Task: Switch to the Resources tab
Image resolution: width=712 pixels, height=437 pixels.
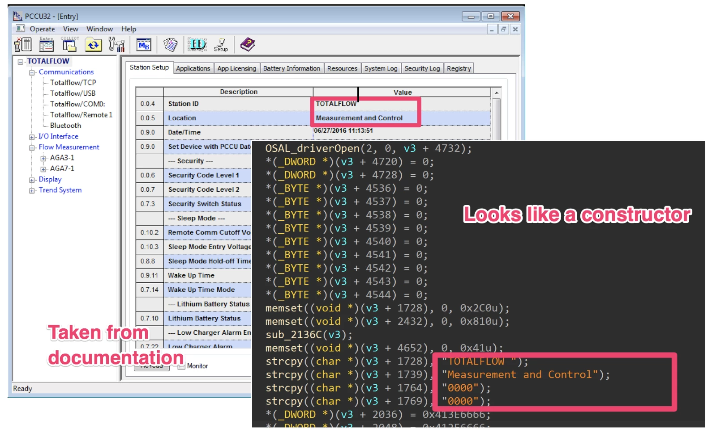Action: (x=342, y=68)
